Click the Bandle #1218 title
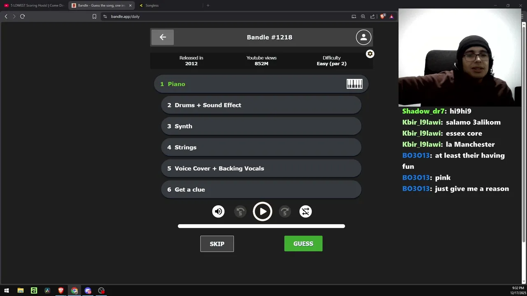 [270, 37]
